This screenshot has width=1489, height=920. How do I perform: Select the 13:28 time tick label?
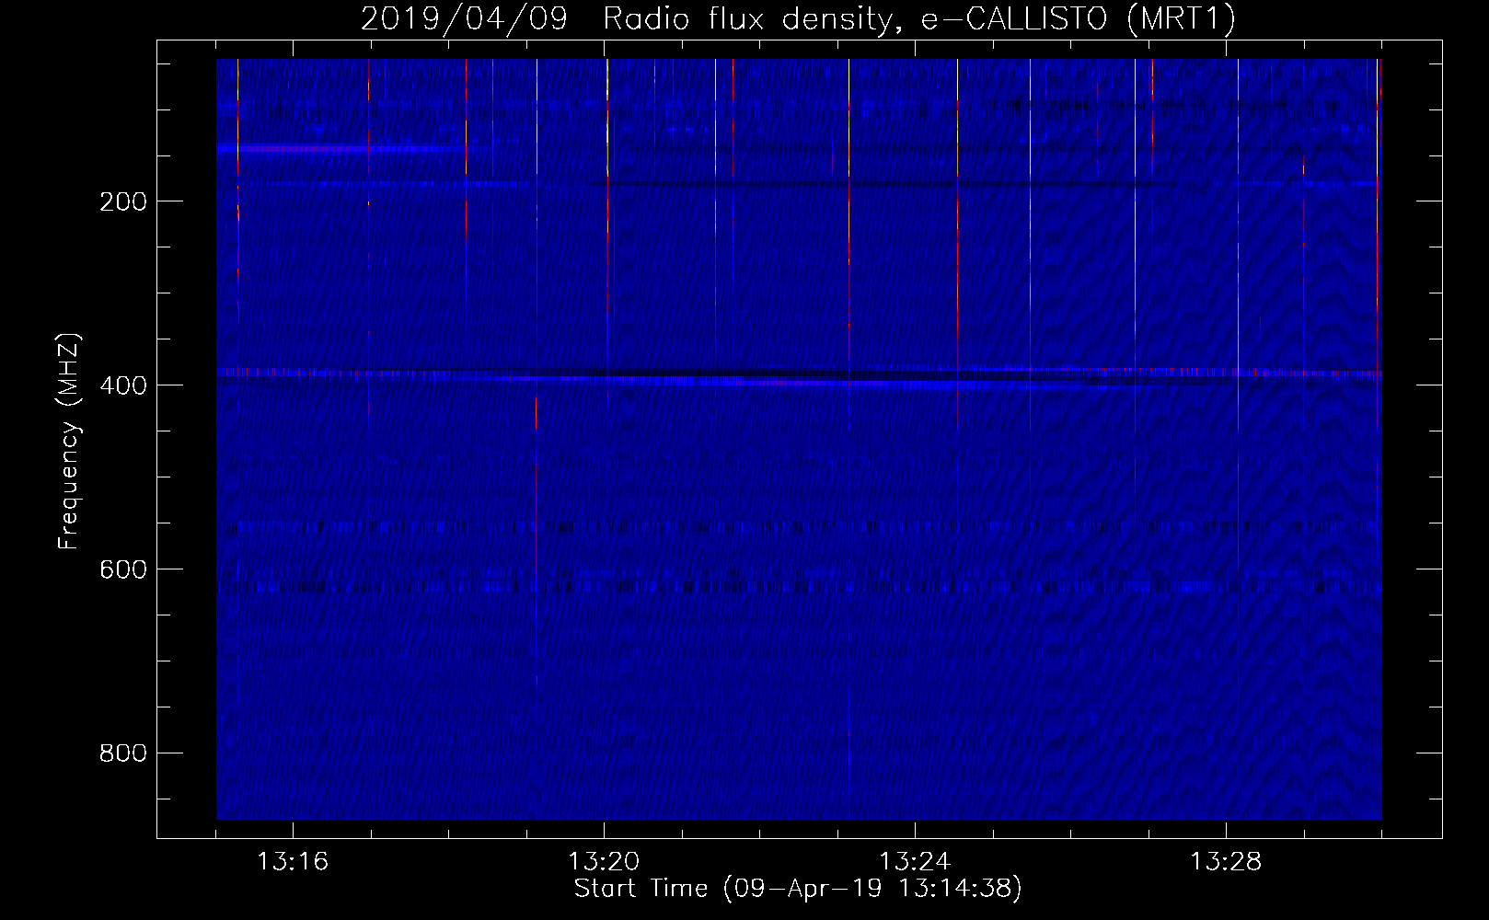pos(1226,862)
